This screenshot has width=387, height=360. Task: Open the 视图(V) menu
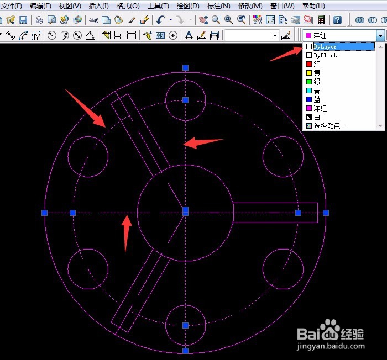tap(70, 6)
